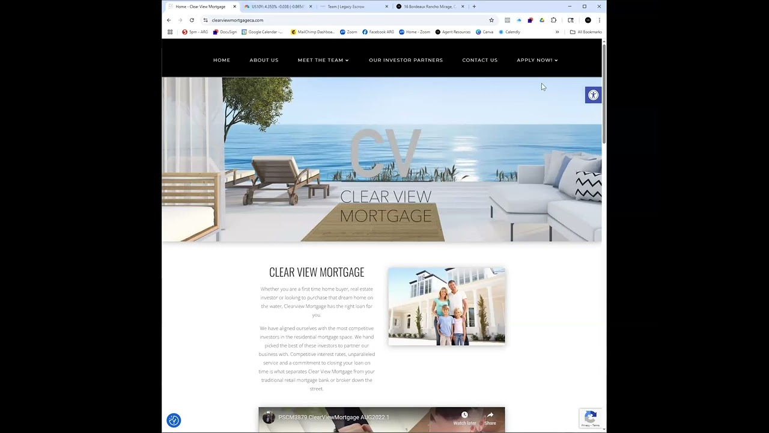Viewport: 769px width, 433px height.
Task: Open the DocuSign bookmark
Action: click(x=225, y=32)
